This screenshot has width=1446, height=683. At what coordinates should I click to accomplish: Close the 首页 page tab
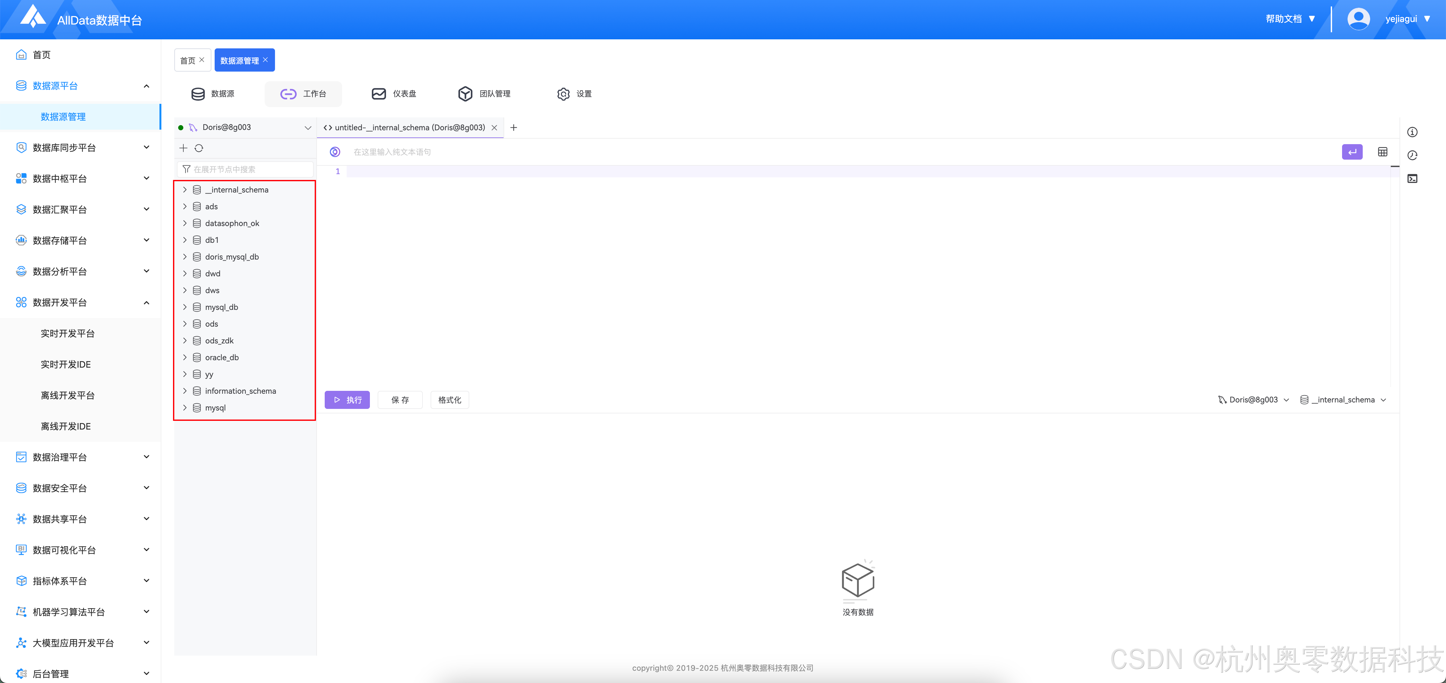[201, 60]
